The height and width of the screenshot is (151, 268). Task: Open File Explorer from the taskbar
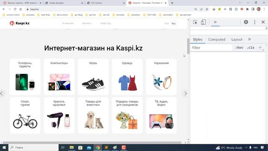[72, 147]
